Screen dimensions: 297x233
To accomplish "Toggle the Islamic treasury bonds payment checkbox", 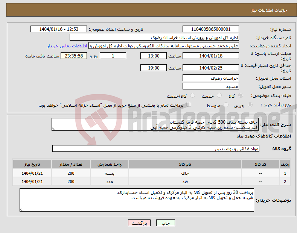I will tap(189, 104).
